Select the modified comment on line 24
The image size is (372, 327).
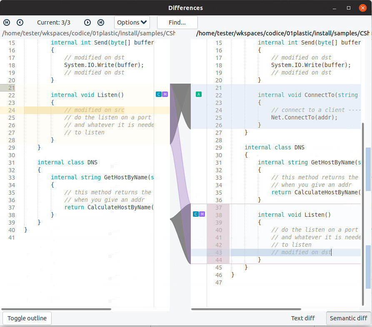coord(96,109)
